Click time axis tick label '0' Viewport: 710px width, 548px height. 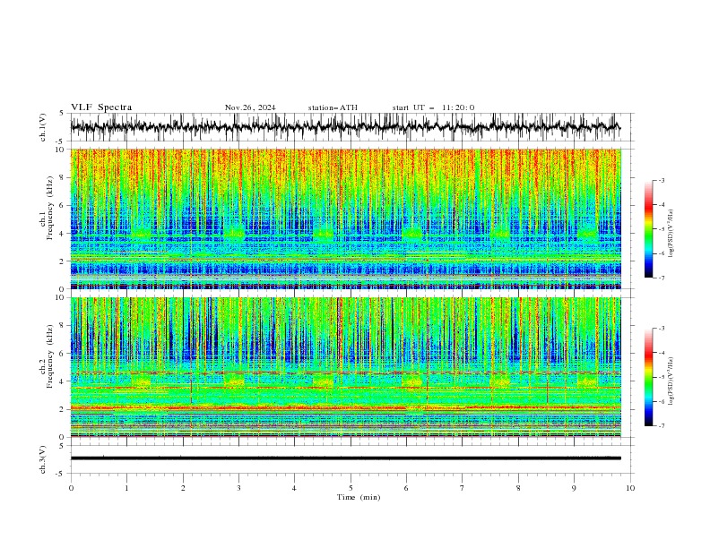pos(71,488)
